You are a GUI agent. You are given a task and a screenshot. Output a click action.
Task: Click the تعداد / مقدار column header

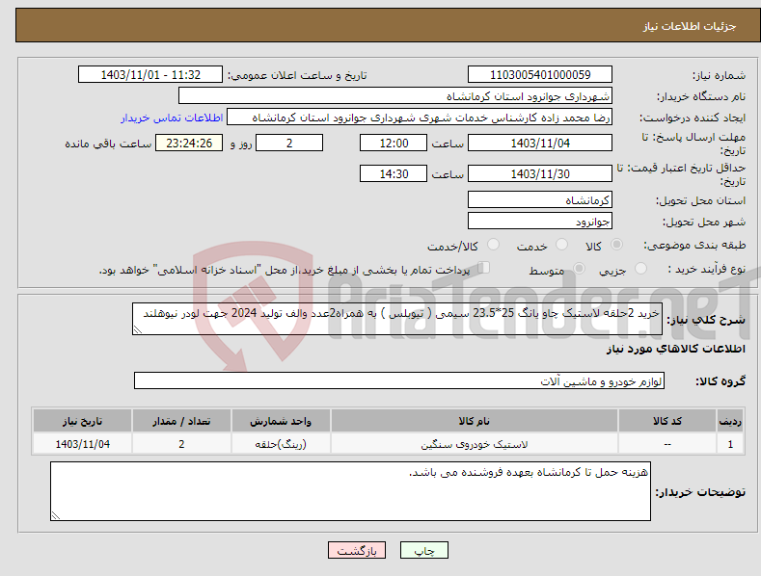pyautogui.click(x=181, y=421)
